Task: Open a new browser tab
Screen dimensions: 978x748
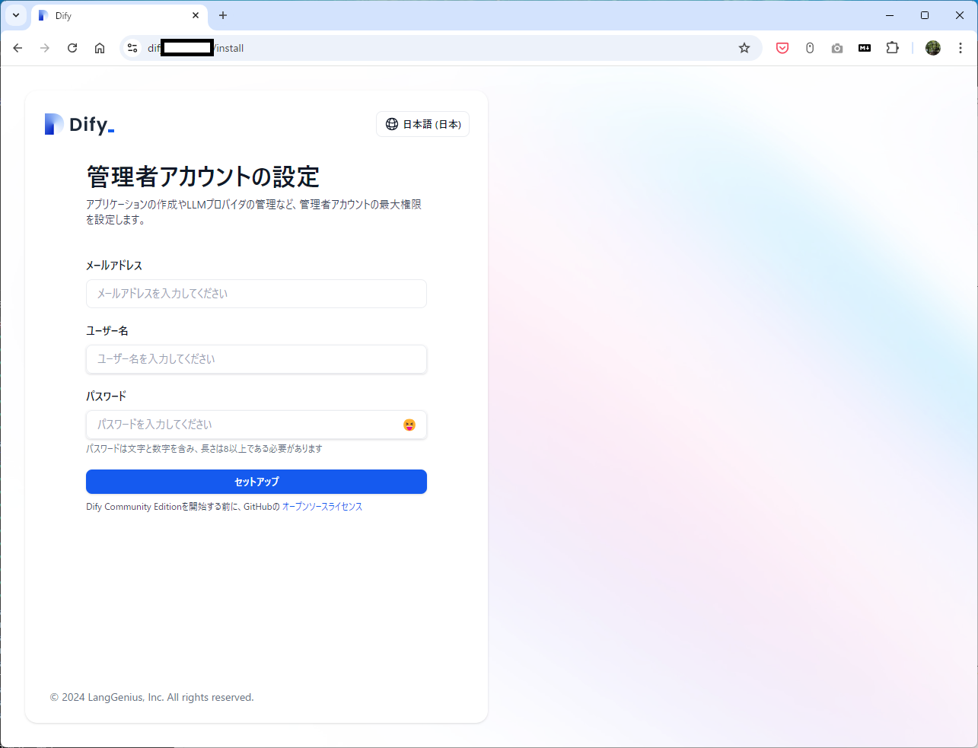Action: 223,15
